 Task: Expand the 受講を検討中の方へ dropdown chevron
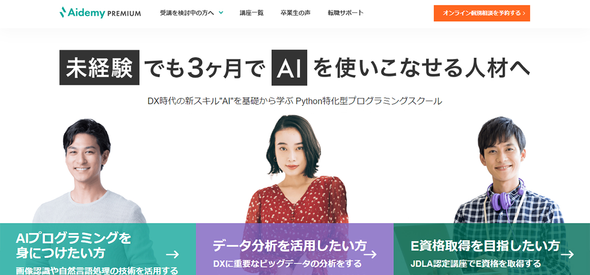click(221, 13)
